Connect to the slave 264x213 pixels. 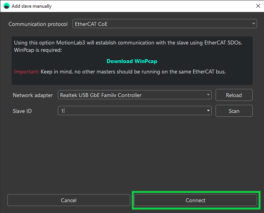195,200
